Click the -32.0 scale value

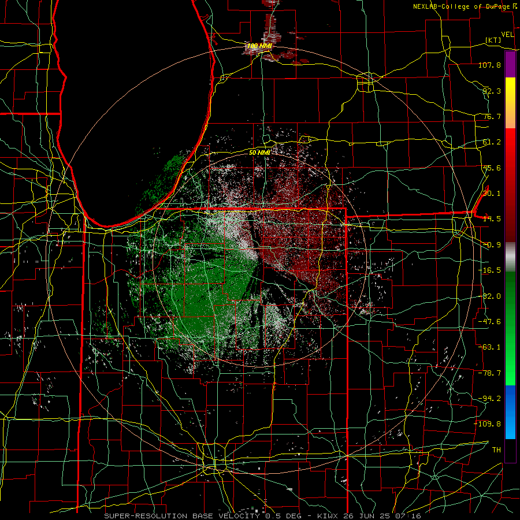[x=489, y=296]
